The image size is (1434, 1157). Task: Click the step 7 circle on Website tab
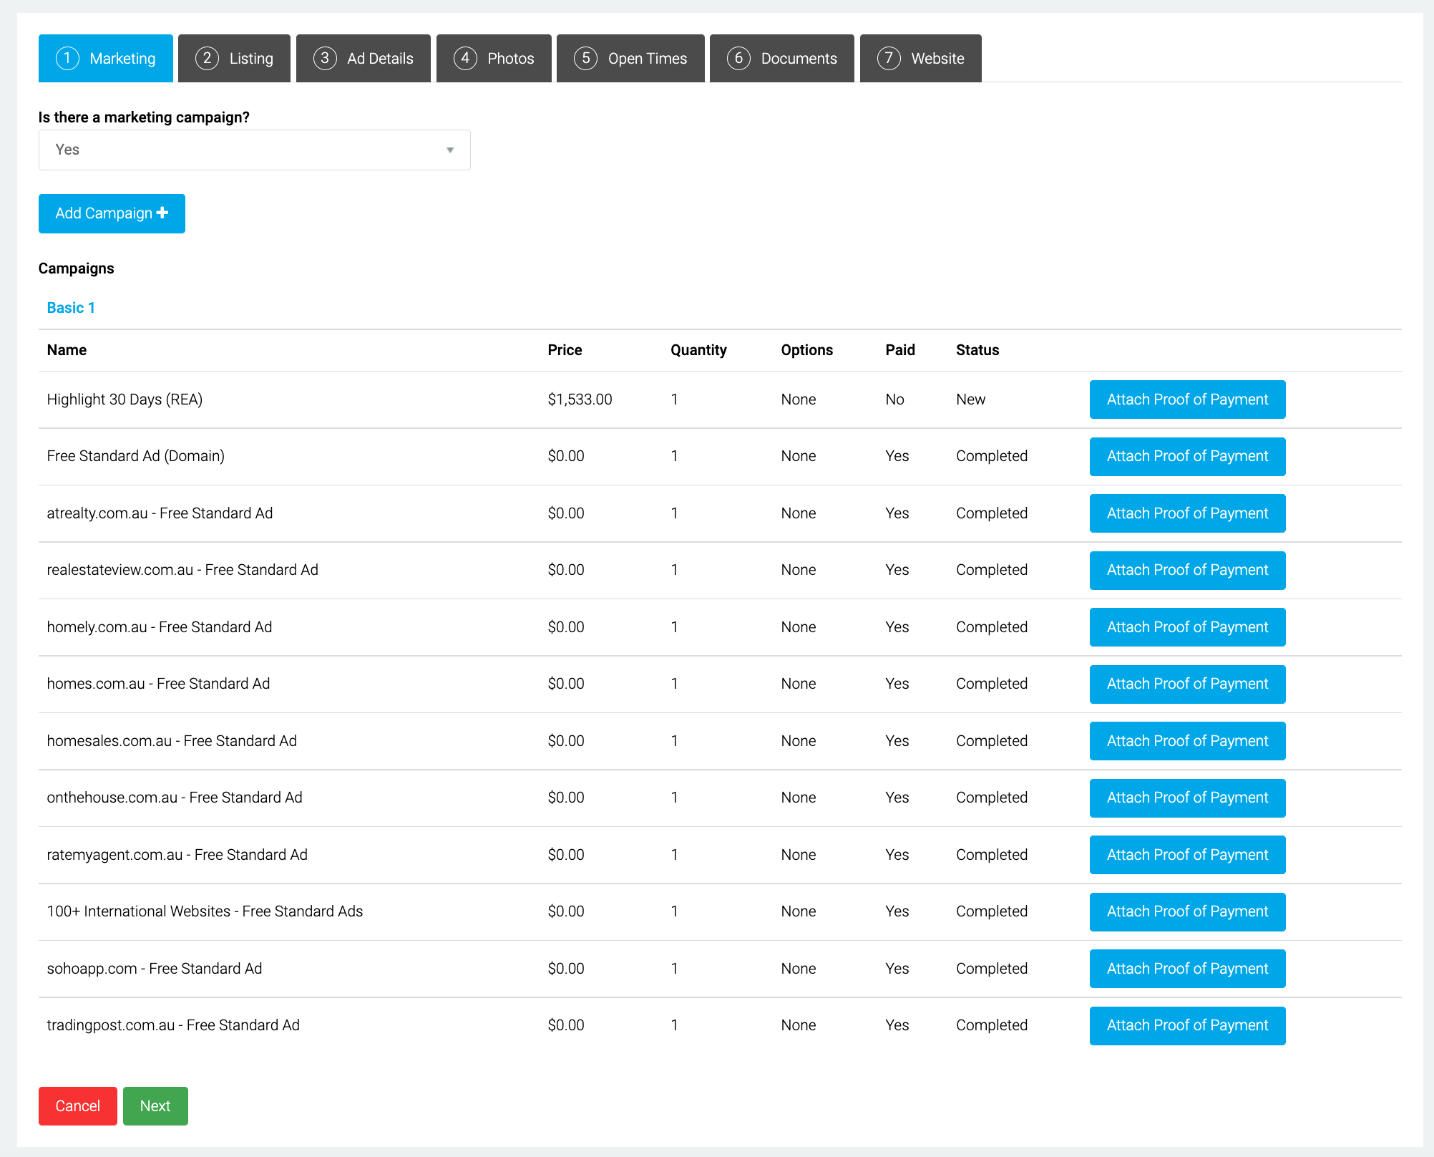click(888, 58)
